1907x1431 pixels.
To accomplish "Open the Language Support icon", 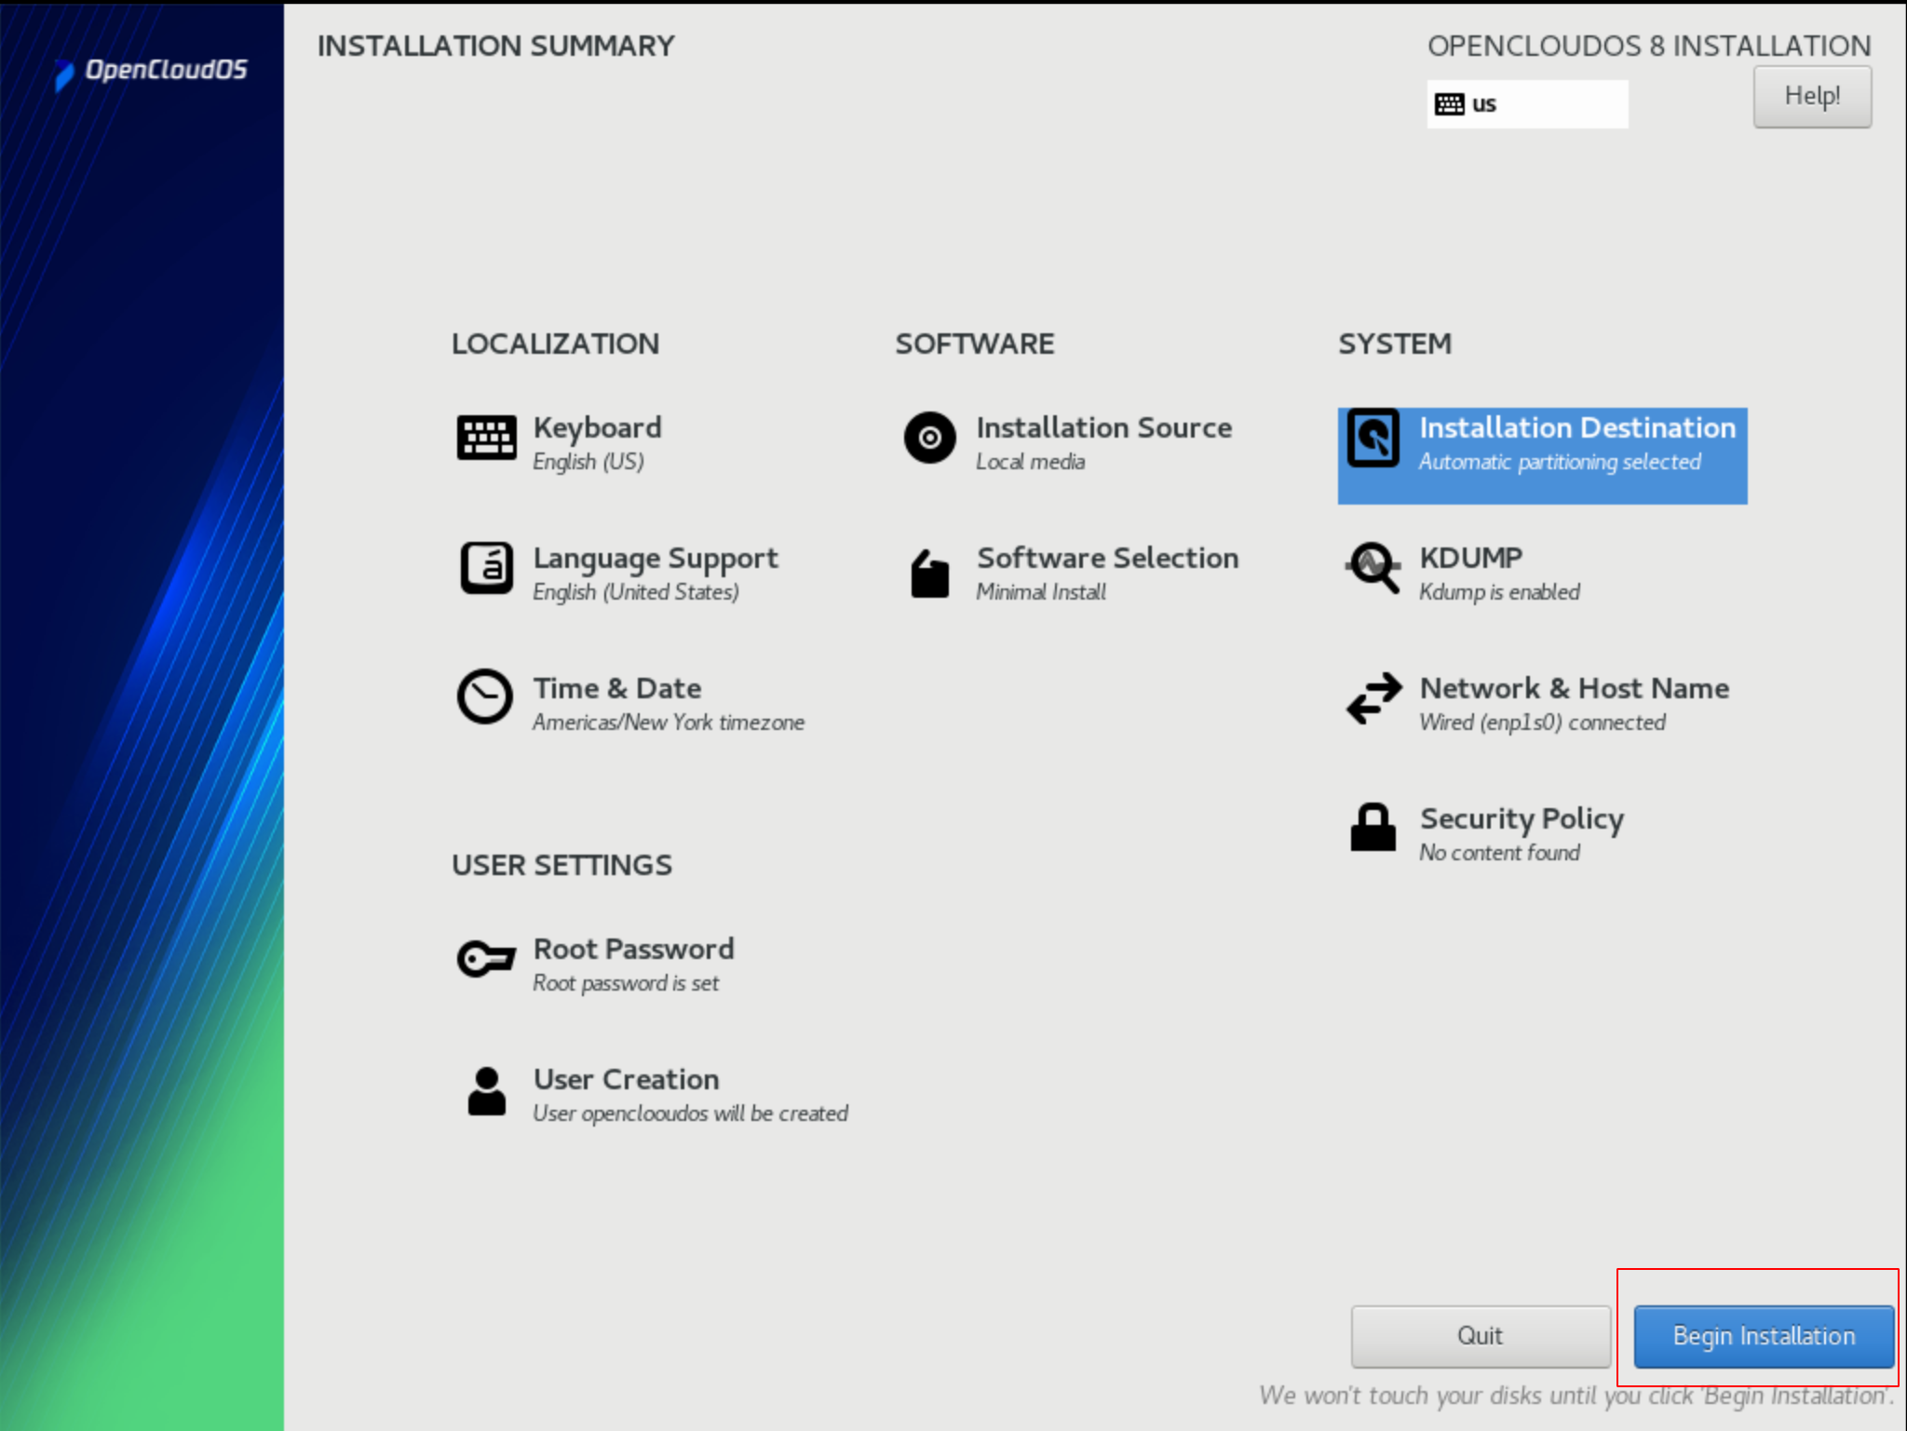I will pyautogui.click(x=486, y=568).
